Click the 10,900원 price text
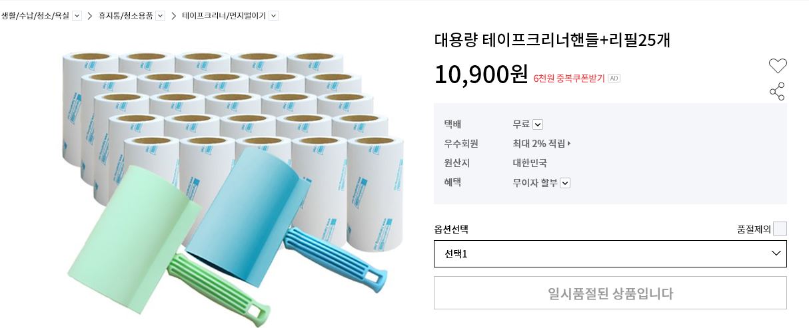 (x=480, y=75)
